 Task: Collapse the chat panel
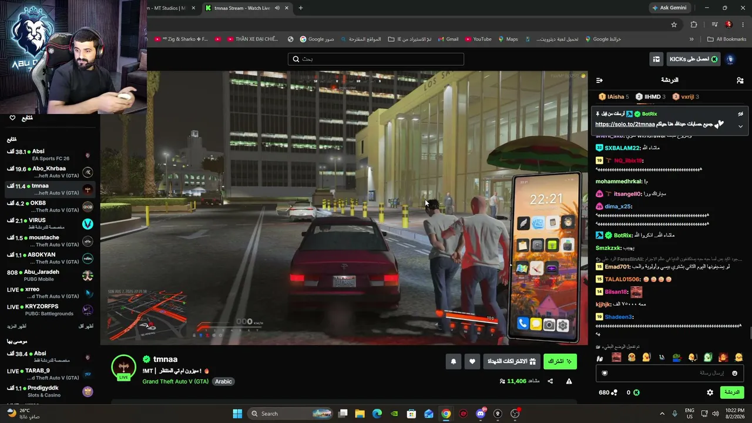tap(599, 80)
